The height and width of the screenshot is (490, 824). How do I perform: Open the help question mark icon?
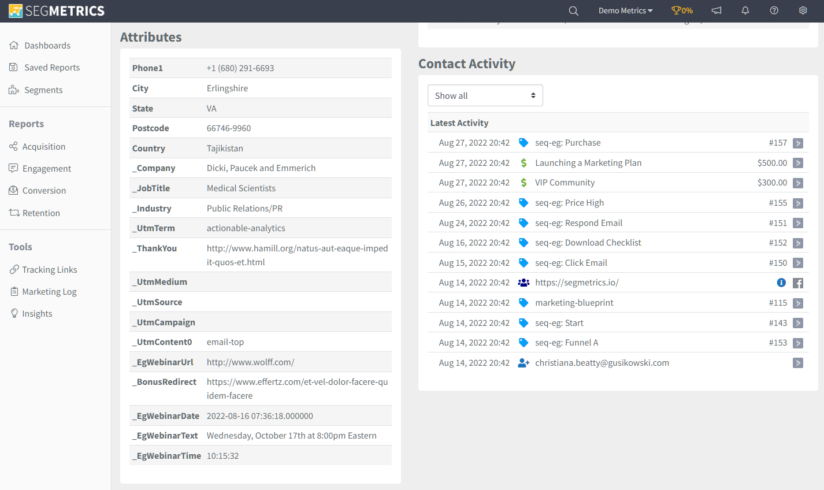pos(774,10)
